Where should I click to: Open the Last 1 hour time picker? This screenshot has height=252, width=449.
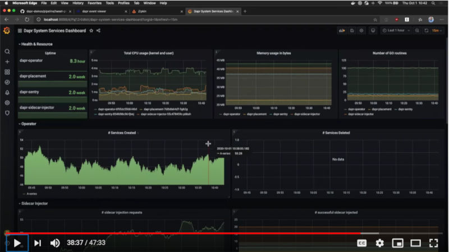pos(396,31)
